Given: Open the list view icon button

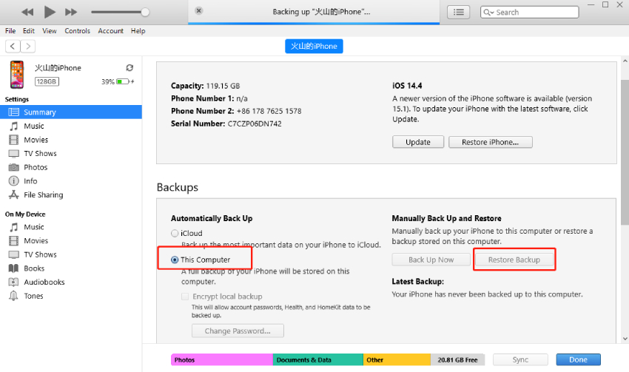Looking at the screenshot, I should tap(459, 12).
